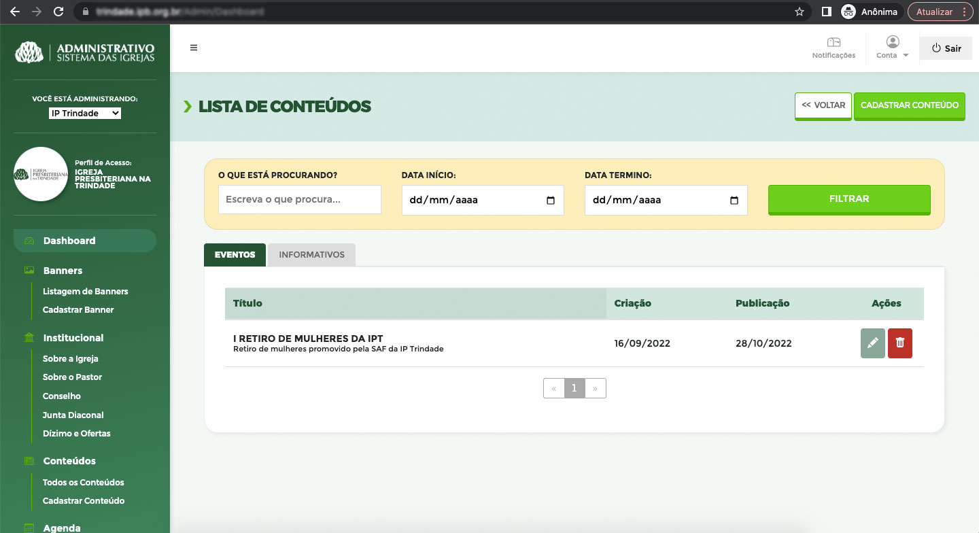Open calendar picker in Data Termino field
This screenshot has width=979, height=533.
click(x=734, y=201)
